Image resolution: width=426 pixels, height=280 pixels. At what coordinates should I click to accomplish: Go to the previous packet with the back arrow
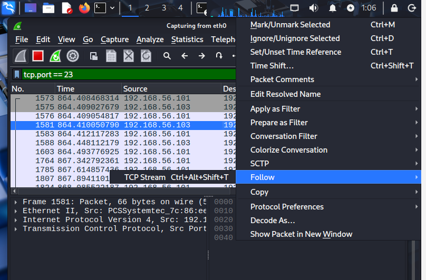(185, 56)
